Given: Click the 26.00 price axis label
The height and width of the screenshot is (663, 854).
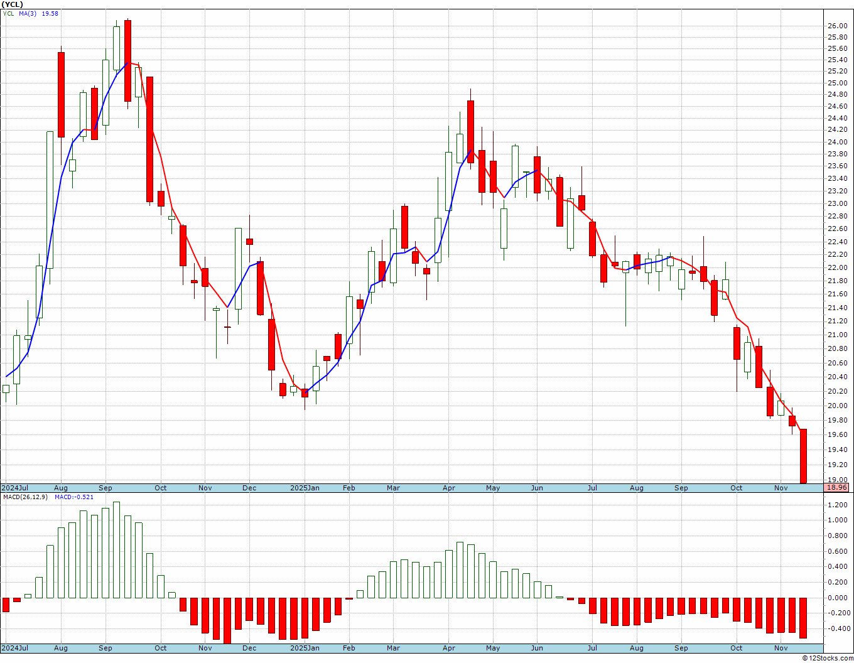Looking at the screenshot, I should click(x=837, y=26).
